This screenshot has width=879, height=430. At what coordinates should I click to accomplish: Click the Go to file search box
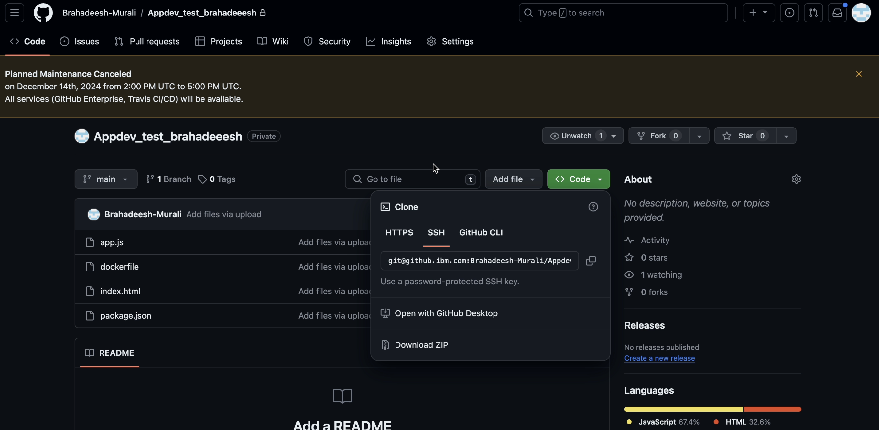click(412, 179)
